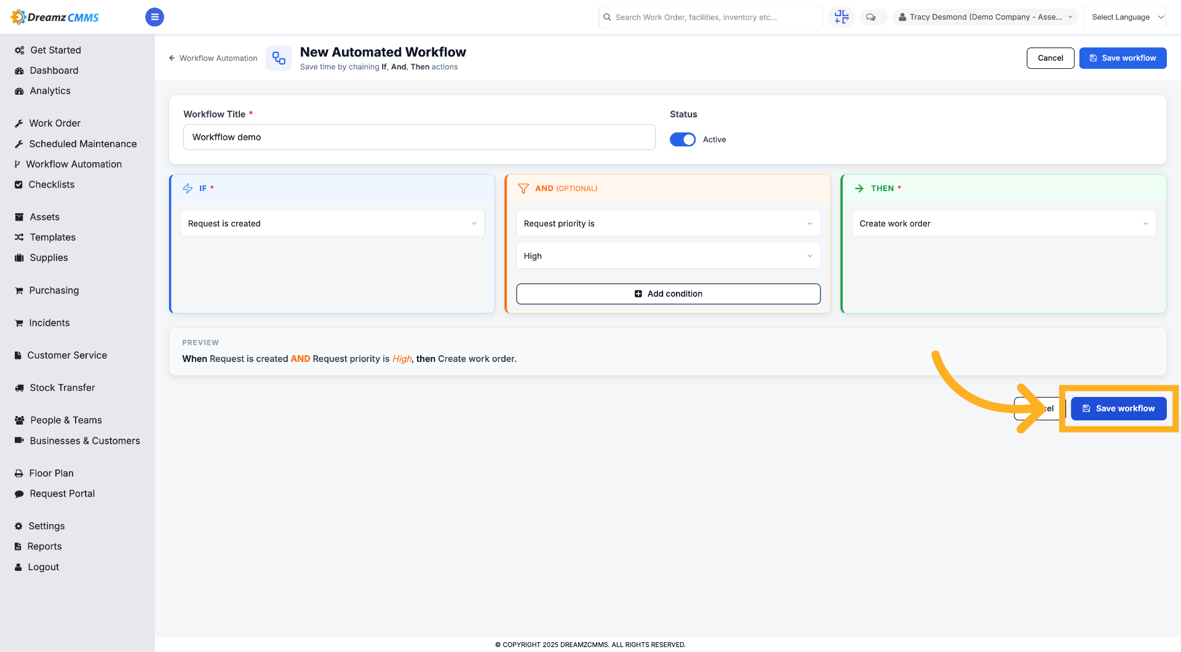This screenshot has height=652, width=1181.
Task: Click the Incidents icon in sidebar
Action: tap(19, 323)
